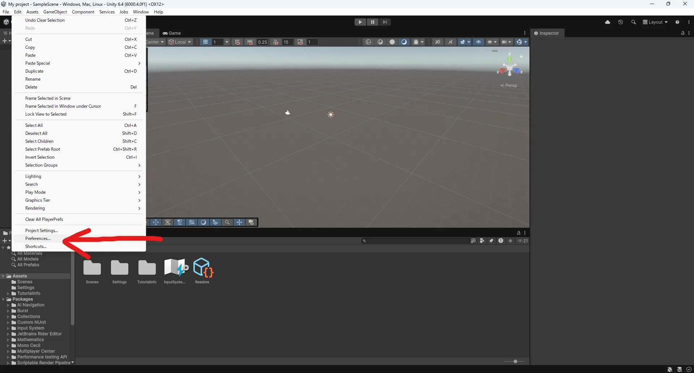Click Clear All PlayerPrefs in the menu

(44, 219)
